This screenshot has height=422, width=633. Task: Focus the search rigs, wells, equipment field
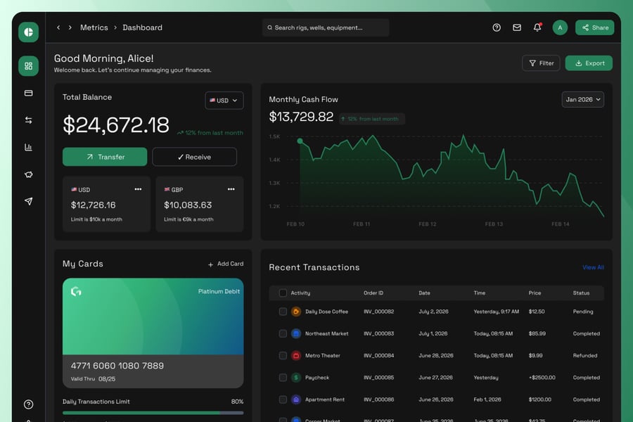326,27
